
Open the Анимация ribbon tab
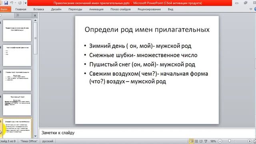(x=96, y=9)
